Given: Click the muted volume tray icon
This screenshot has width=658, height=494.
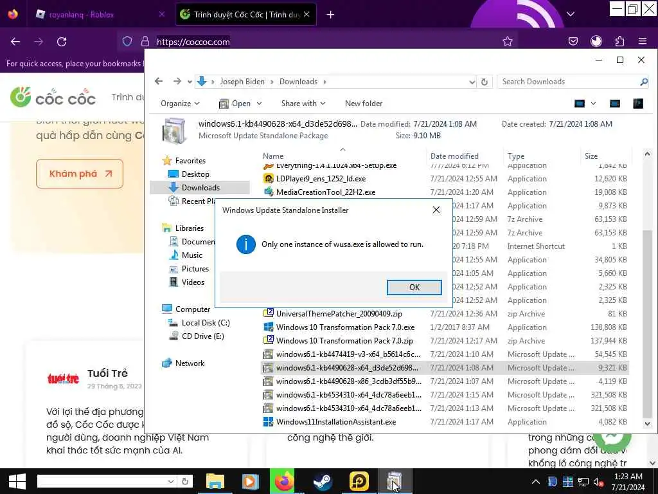Looking at the screenshot, I should [x=598, y=482].
